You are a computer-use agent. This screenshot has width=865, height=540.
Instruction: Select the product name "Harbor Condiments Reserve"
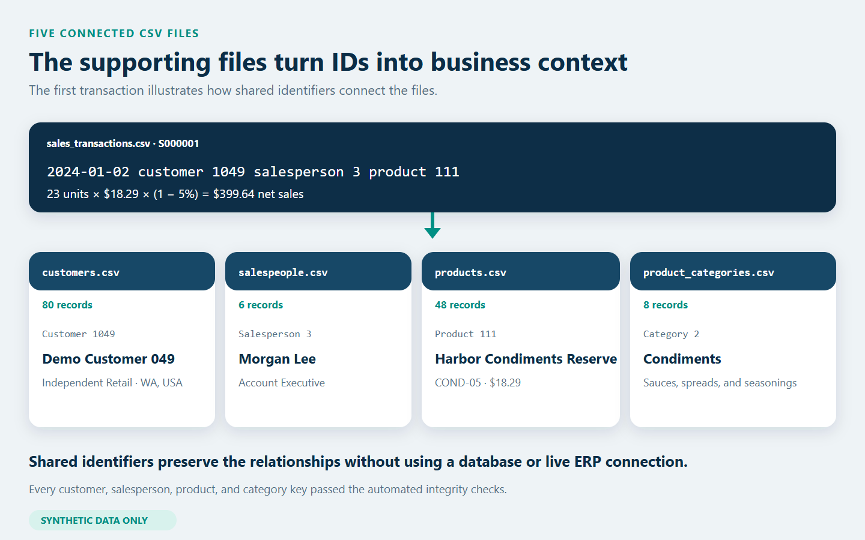[x=526, y=359]
